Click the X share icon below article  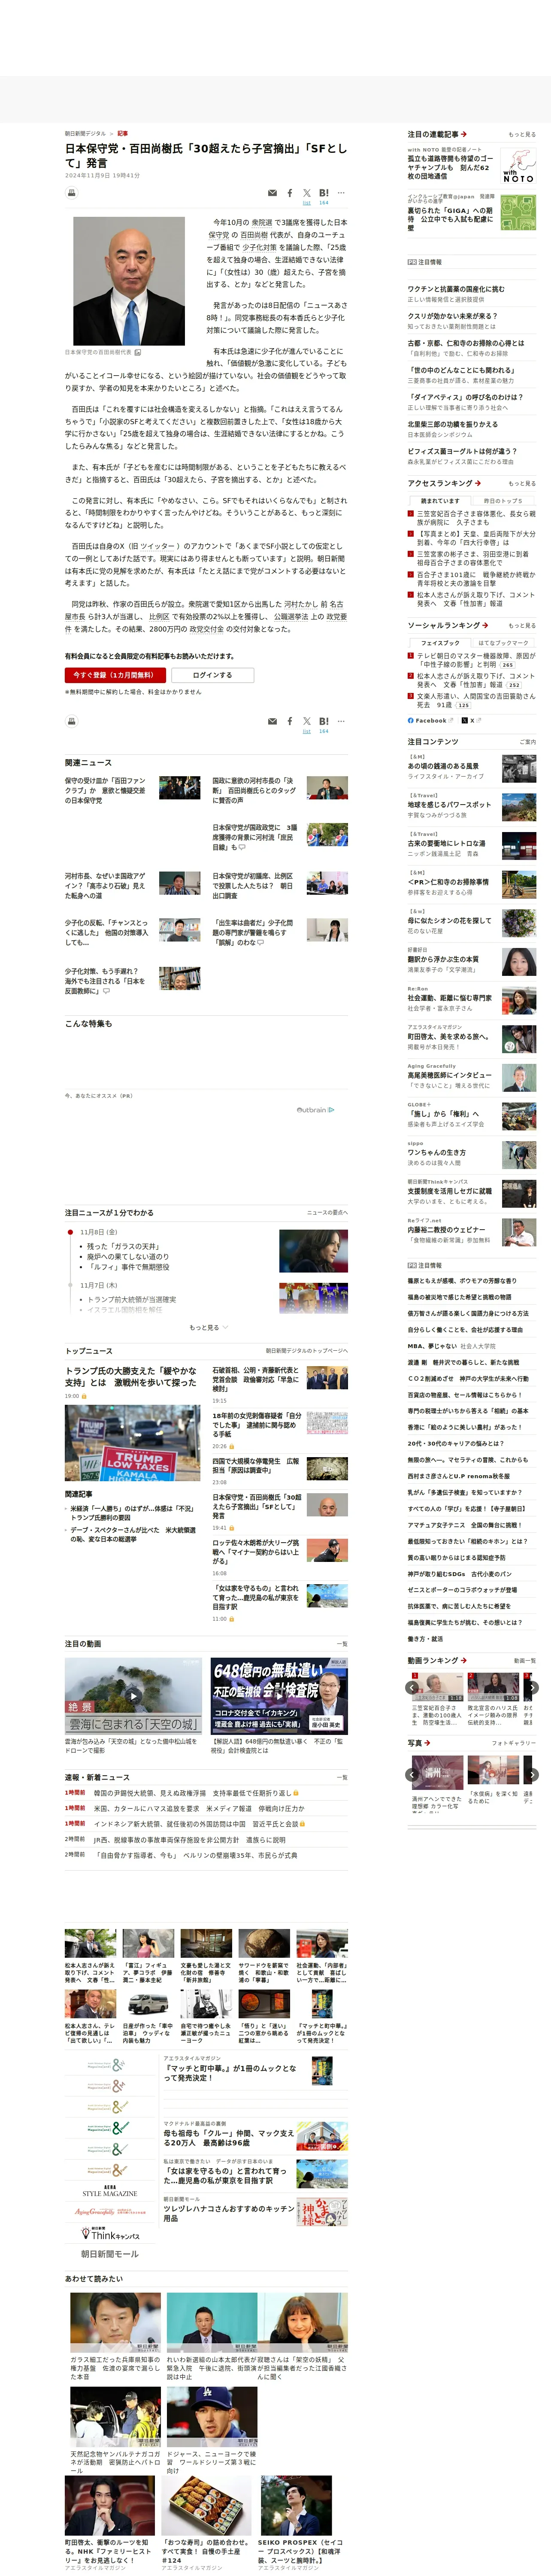[307, 721]
